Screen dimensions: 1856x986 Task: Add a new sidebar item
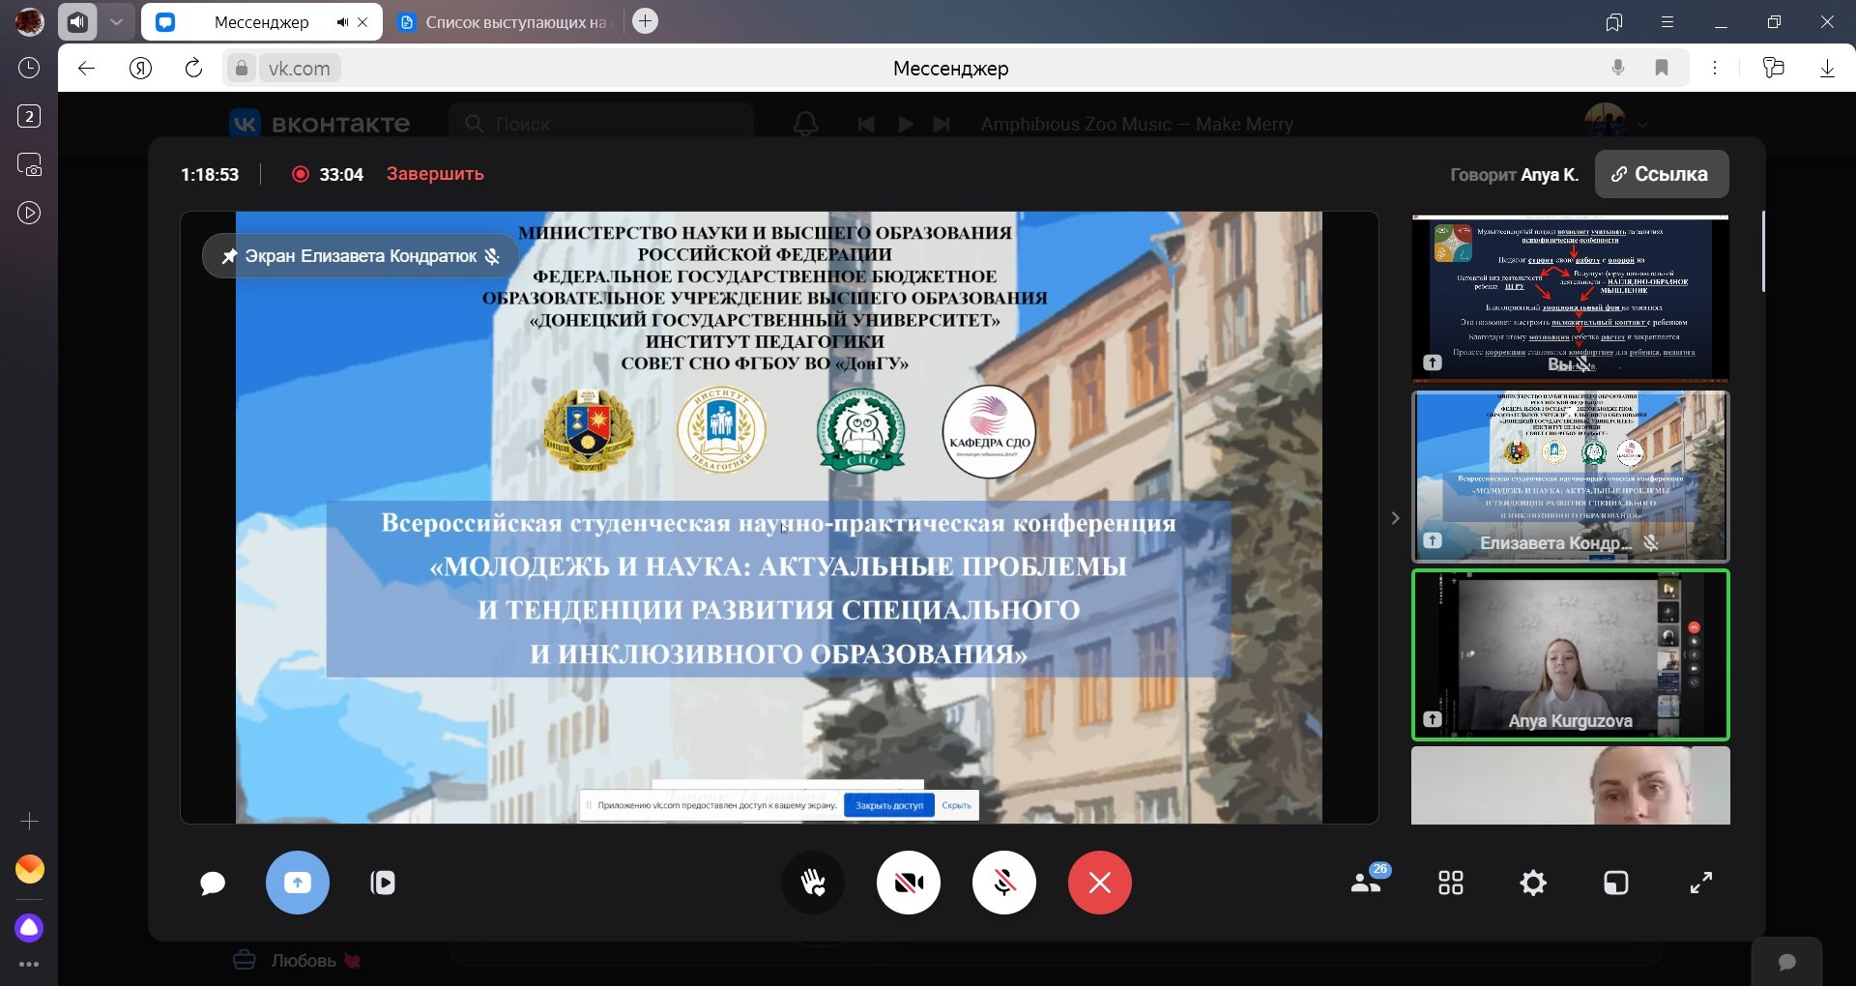click(29, 822)
